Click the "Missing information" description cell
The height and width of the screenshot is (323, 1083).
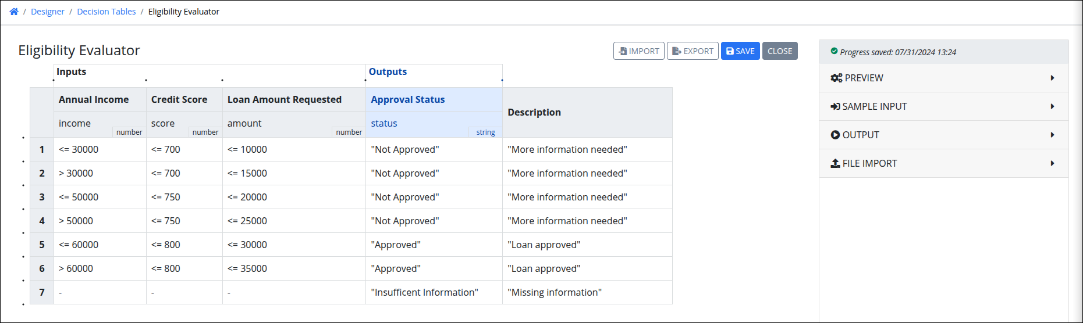click(x=587, y=292)
